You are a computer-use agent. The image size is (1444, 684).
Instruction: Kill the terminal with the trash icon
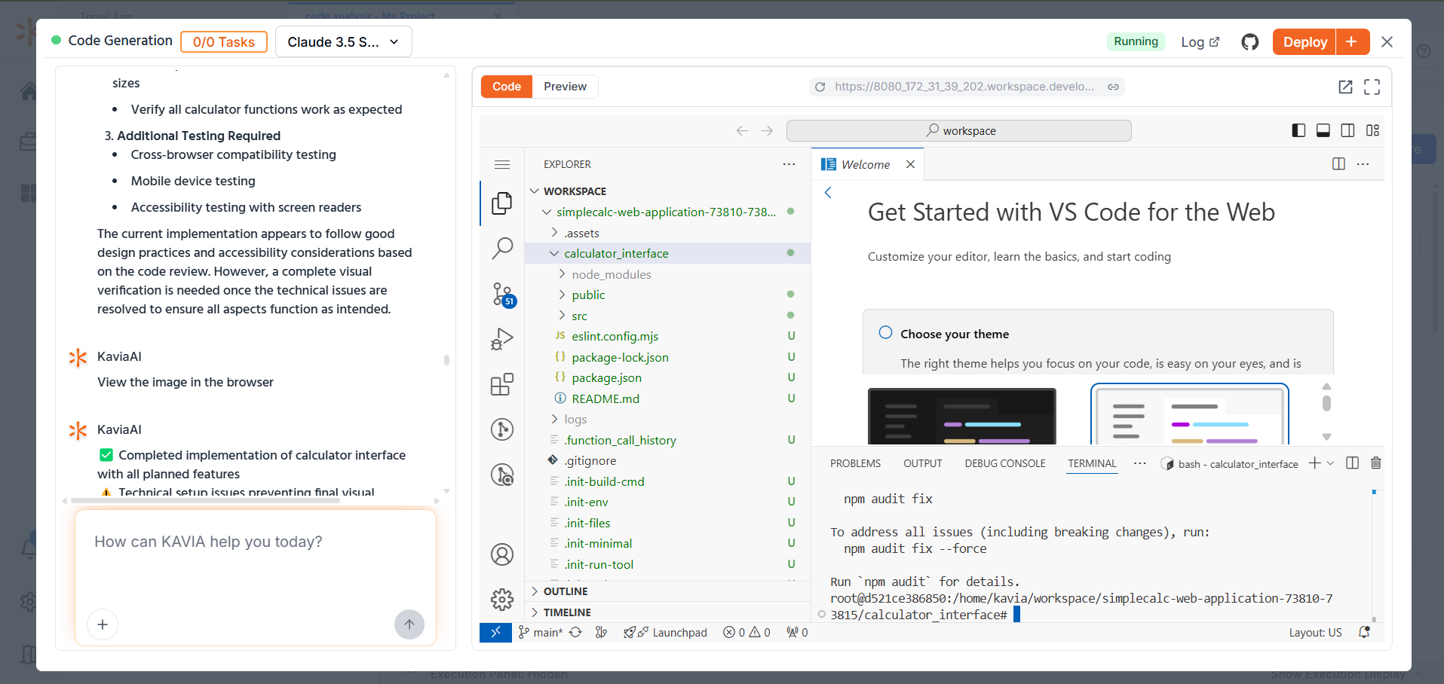click(1376, 463)
